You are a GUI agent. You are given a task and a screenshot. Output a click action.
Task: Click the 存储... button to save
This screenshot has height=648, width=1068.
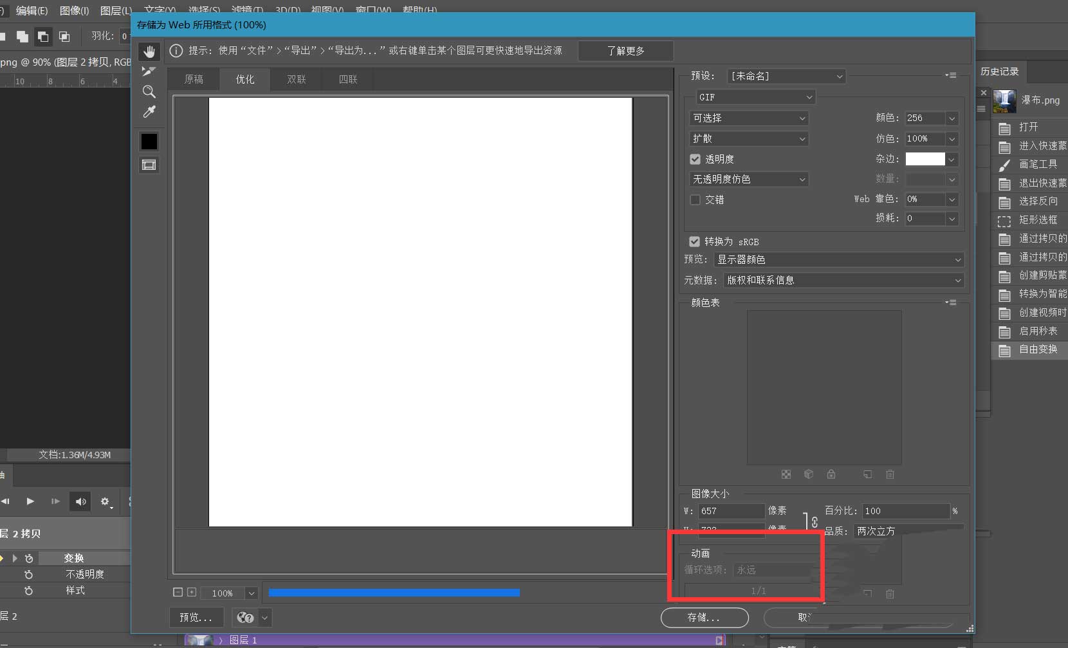coord(704,617)
